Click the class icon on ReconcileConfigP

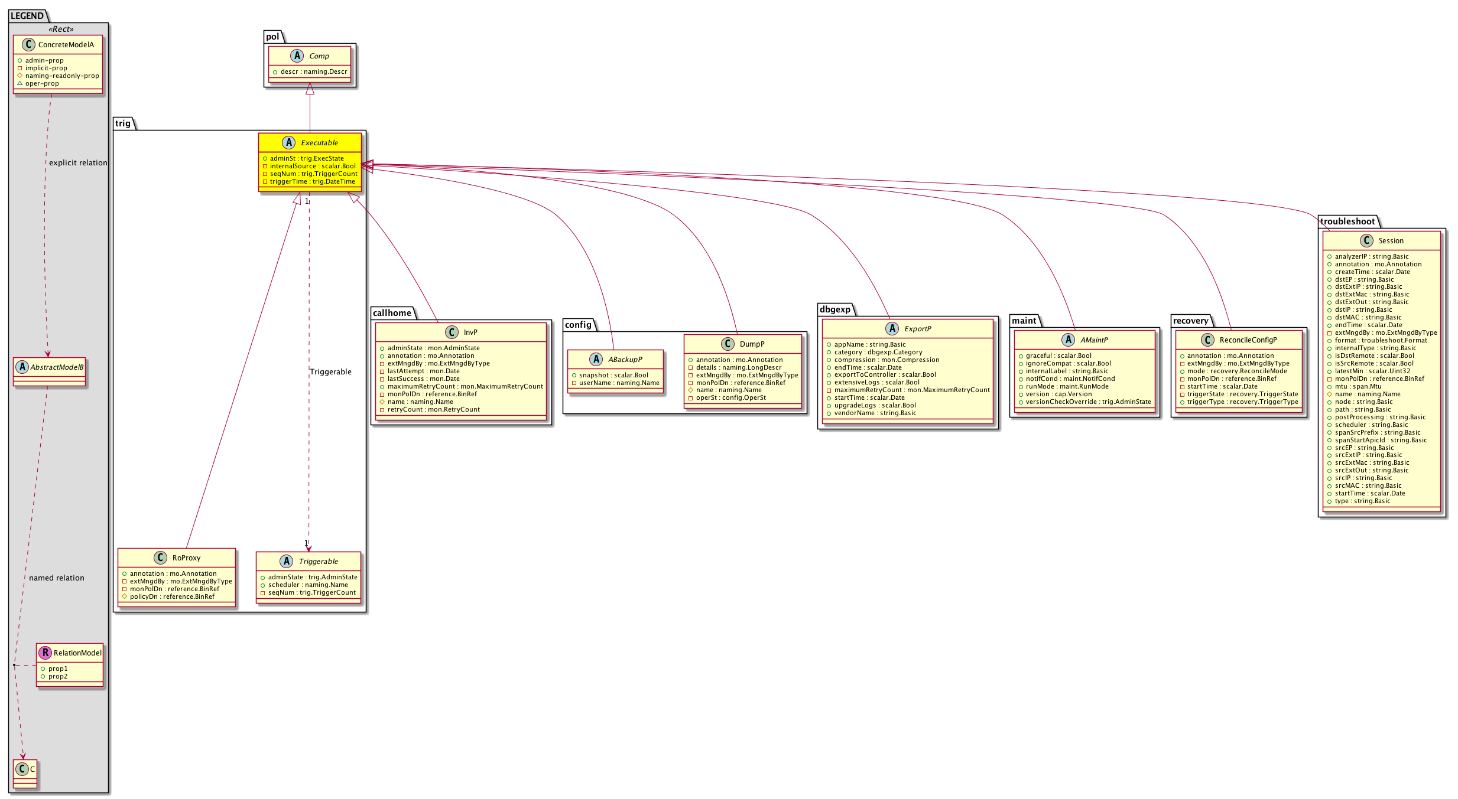[1207, 340]
